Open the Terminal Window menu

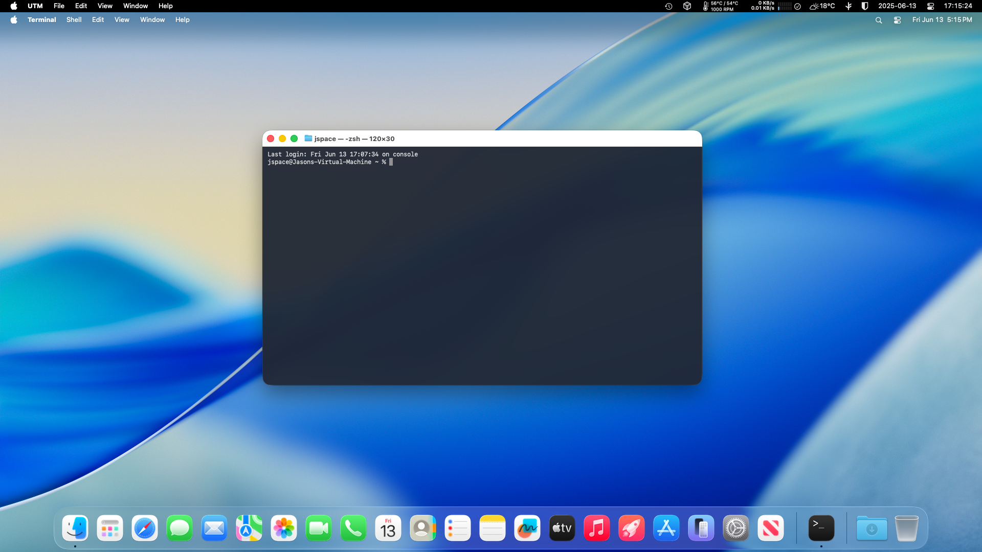(x=152, y=20)
